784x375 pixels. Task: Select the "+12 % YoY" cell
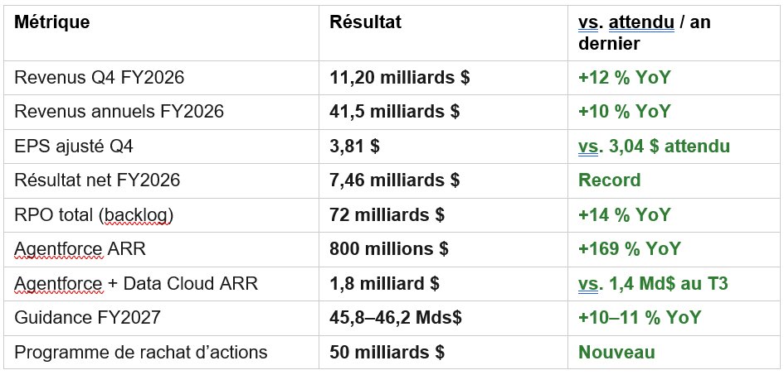(624, 78)
